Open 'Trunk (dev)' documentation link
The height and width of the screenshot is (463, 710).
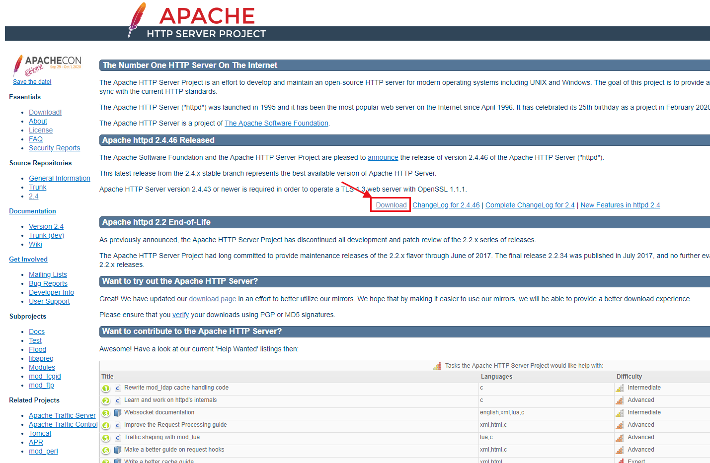tap(47, 235)
